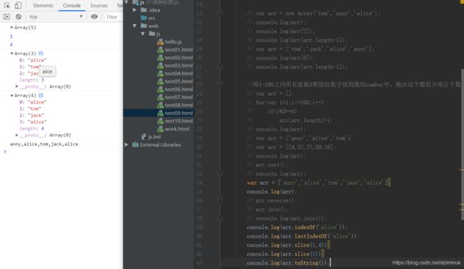Click the External Libraries icon

point(136,145)
